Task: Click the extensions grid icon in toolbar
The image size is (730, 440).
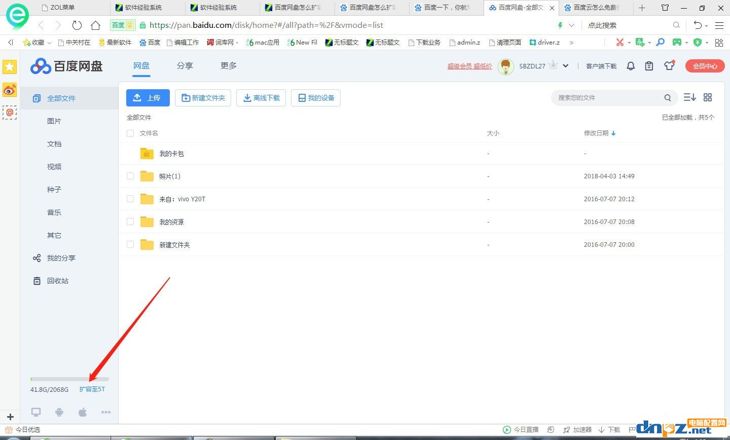Action: [x=719, y=43]
